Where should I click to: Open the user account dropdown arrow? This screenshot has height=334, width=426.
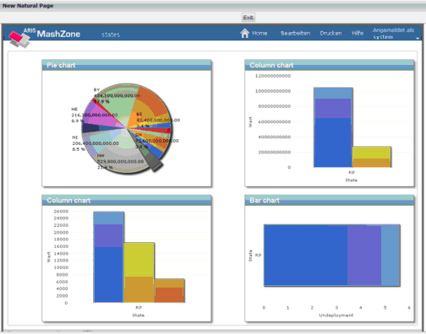[x=418, y=38]
